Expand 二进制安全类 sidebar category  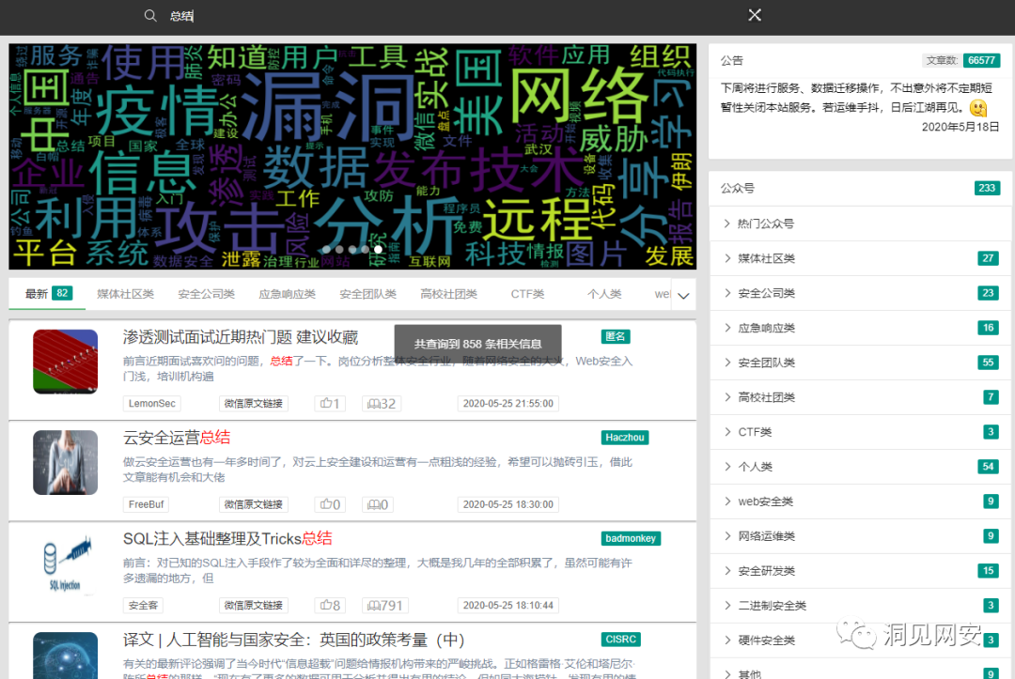(x=860, y=606)
